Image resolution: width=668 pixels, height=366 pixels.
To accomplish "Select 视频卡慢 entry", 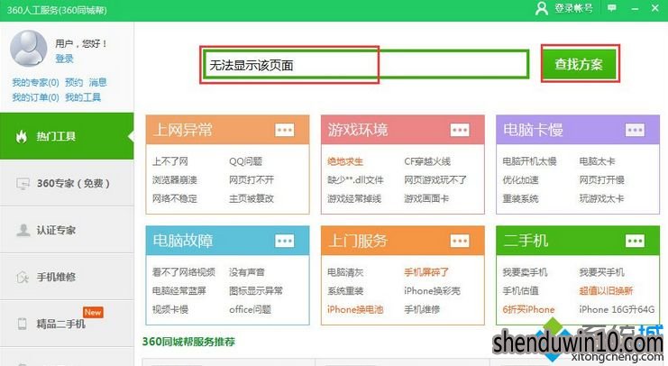I will [170, 309].
